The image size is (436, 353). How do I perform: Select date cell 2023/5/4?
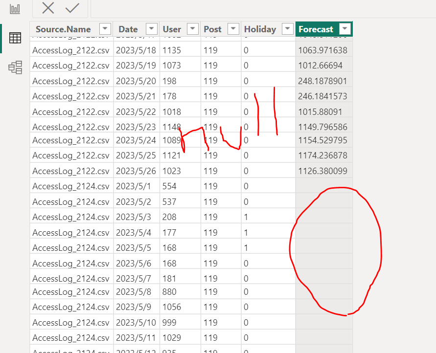coord(133,232)
